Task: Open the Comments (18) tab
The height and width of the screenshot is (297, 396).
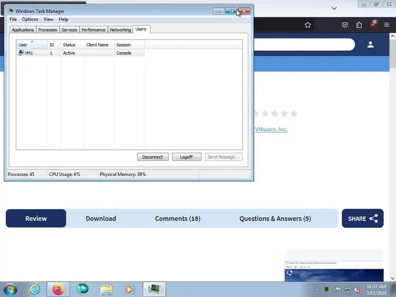Action: pos(178,218)
